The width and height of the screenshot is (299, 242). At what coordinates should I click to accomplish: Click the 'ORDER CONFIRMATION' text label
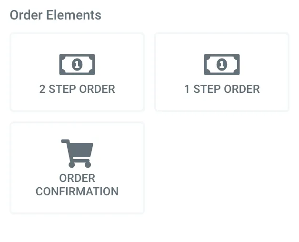77,185
